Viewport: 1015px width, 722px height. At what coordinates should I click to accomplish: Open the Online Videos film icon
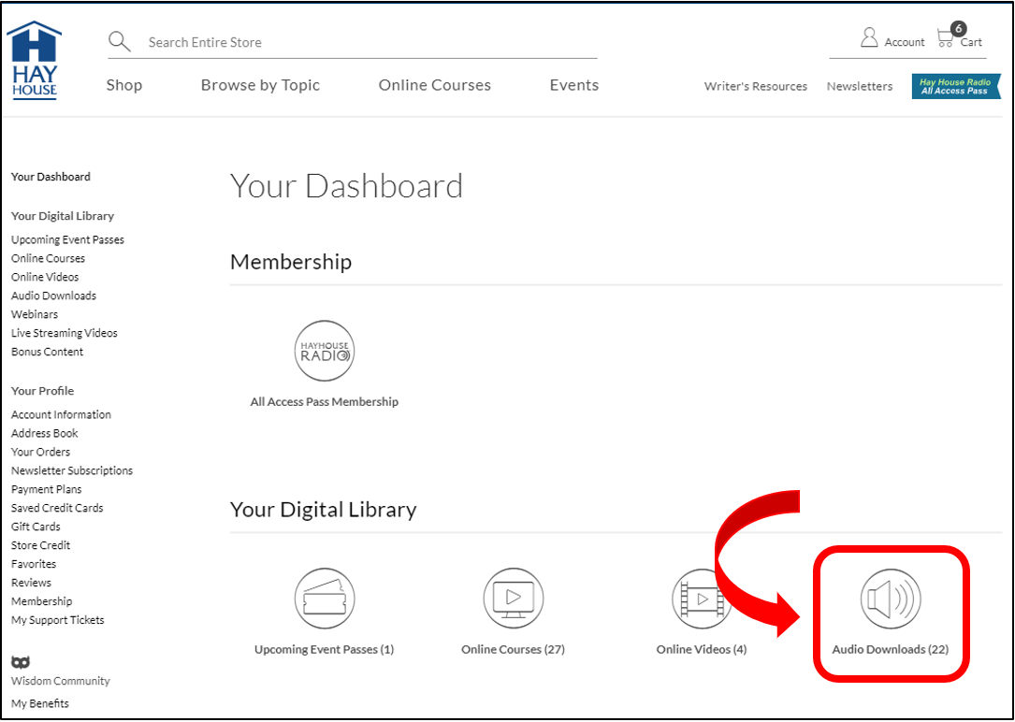click(702, 598)
